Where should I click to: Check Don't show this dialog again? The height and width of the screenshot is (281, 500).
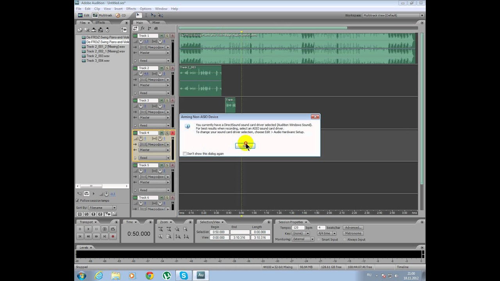coord(185,154)
